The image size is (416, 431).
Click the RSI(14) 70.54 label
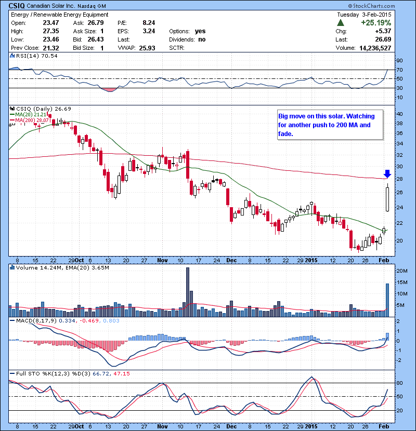point(36,56)
